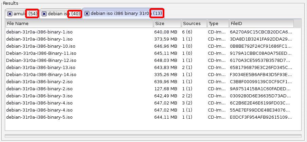Close the amule search results tab

pyautogui.click(x=10, y=14)
